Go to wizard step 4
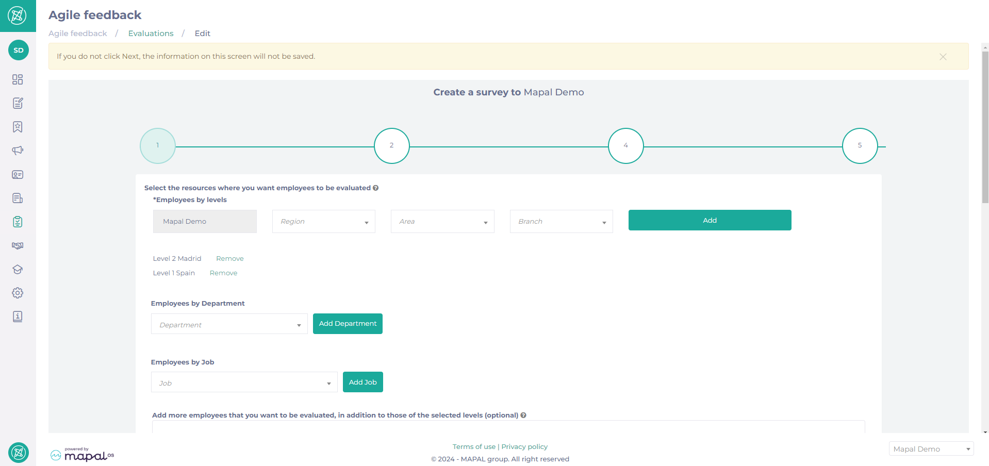This screenshot has width=989, height=466. click(626, 146)
